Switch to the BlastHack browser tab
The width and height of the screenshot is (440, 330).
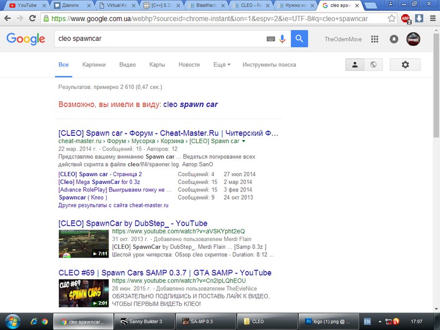coord(206,5)
